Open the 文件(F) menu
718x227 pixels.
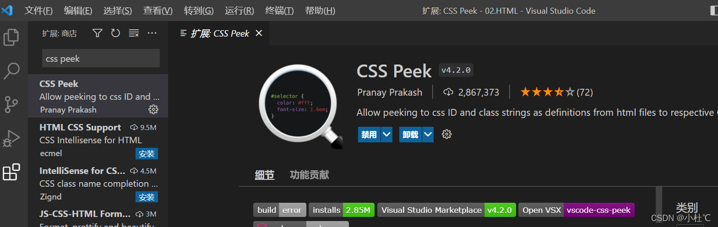[x=38, y=11]
